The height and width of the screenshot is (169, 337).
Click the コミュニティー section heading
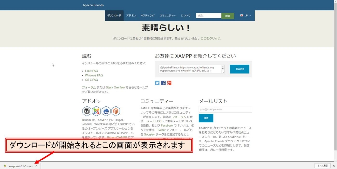pos(157,101)
